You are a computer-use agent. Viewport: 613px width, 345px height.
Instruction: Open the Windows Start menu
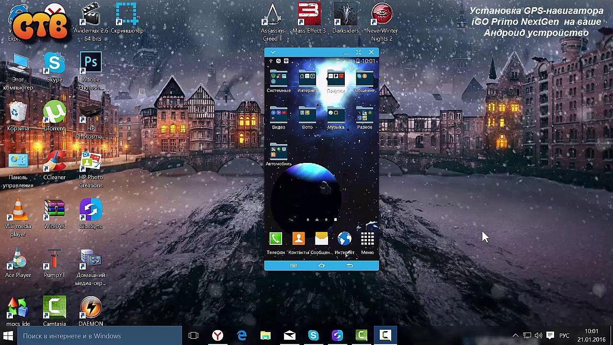[x=8, y=335]
